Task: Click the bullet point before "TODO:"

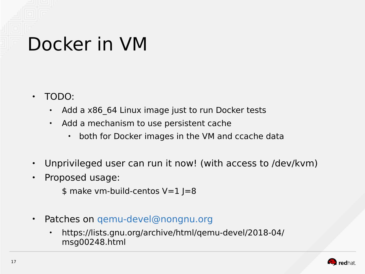Action: click(x=33, y=97)
